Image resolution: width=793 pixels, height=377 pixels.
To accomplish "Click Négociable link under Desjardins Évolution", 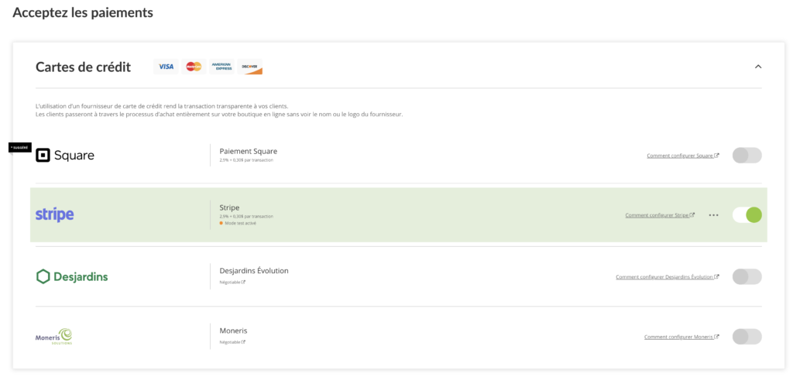I will 232,282.
